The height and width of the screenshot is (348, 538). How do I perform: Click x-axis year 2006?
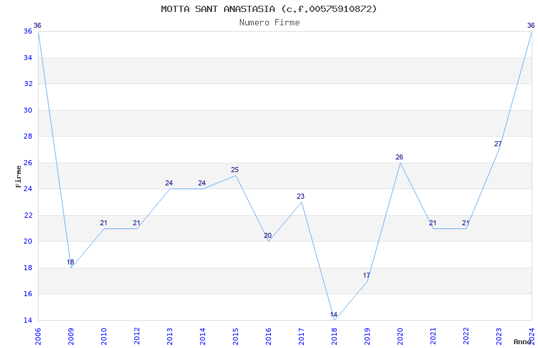(38, 336)
